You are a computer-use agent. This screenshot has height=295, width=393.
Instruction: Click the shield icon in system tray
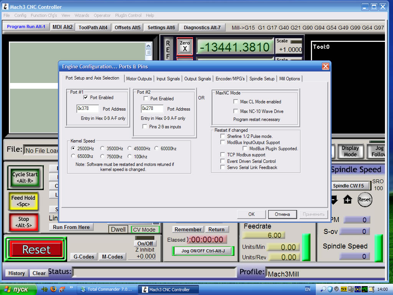click(x=330, y=289)
